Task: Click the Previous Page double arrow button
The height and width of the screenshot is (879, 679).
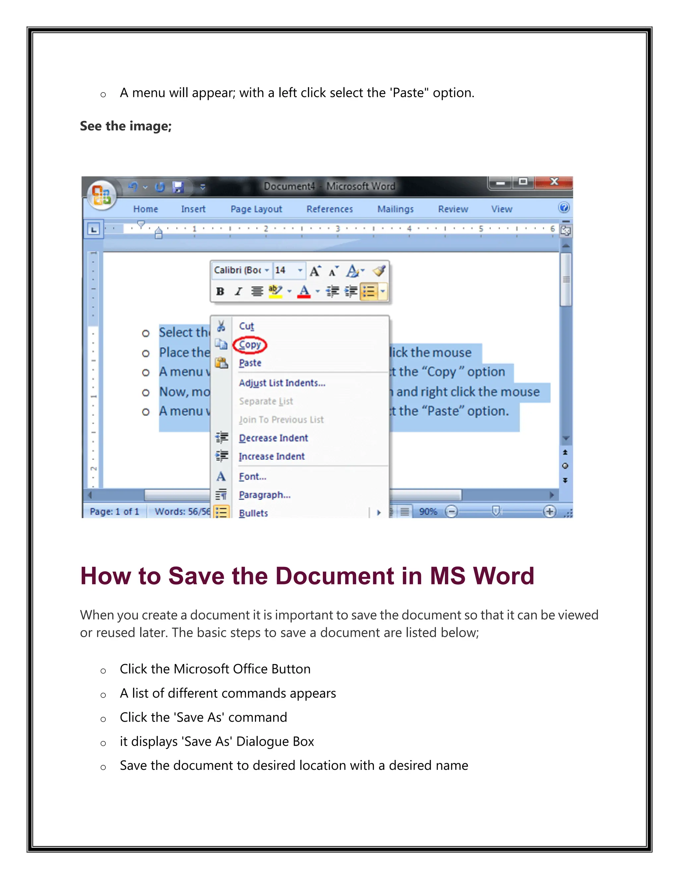Action: (565, 452)
